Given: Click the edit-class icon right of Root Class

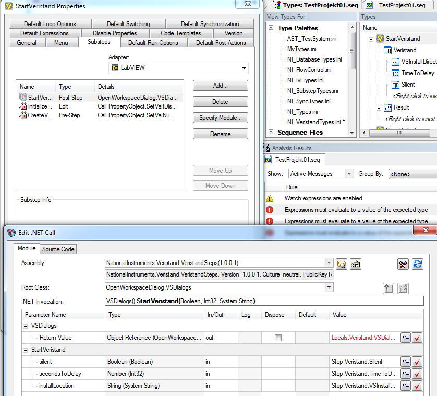Looking at the screenshot, I should coord(403,289).
